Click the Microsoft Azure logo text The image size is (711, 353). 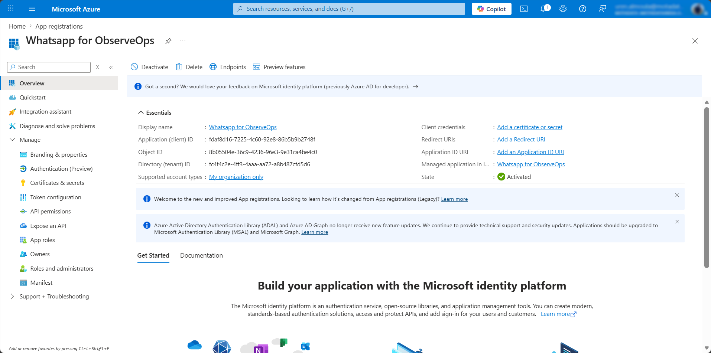coord(76,9)
